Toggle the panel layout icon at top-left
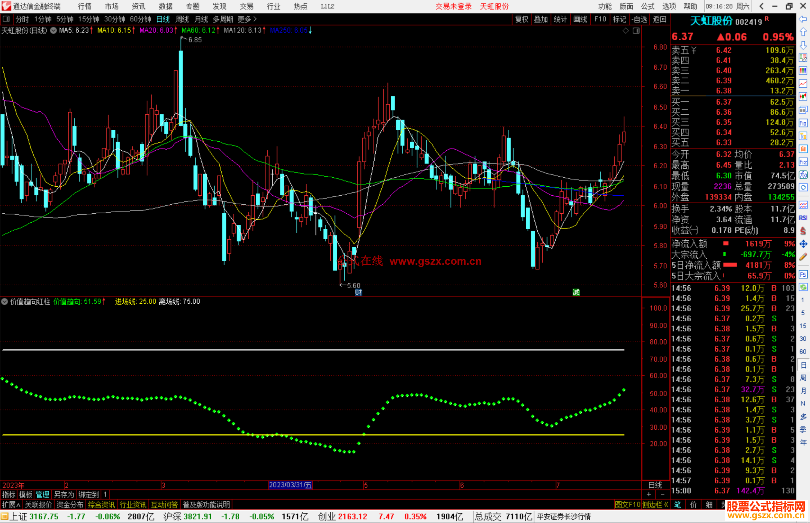 coord(6,19)
